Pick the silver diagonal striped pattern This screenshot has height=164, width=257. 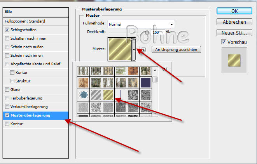[96, 95]
